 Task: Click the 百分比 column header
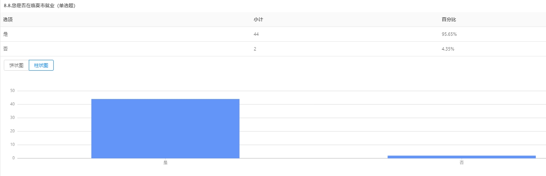tap(448, 19)
